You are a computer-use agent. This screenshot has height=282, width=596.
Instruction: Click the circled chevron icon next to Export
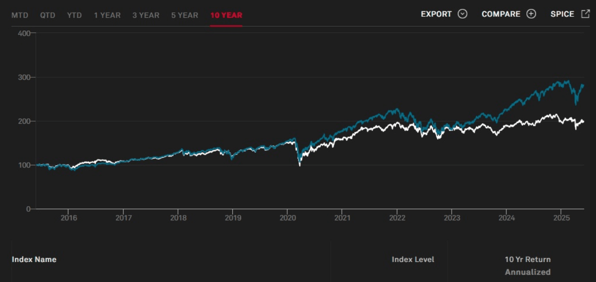(462, 14)
